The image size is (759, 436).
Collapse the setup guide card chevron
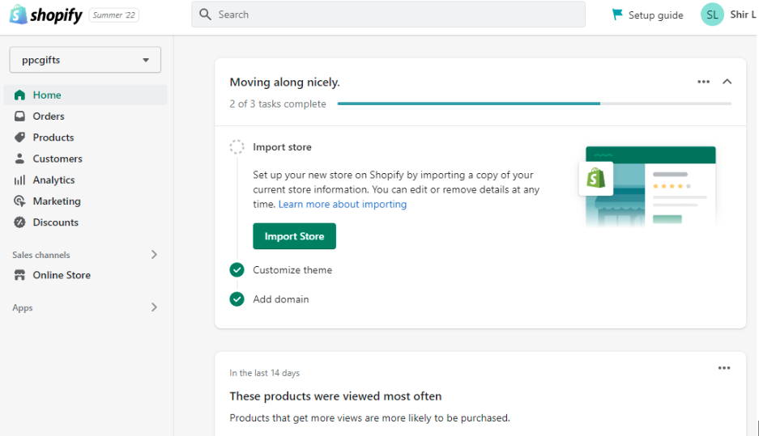[x=727, y=82]
